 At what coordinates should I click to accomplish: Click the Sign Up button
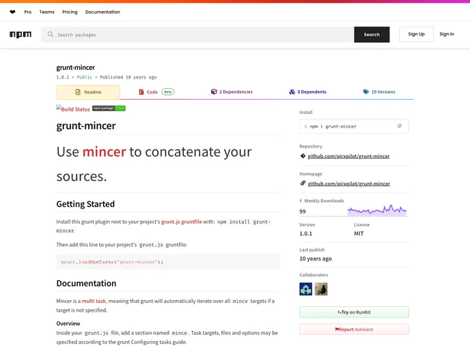click(x=416, y=34)
